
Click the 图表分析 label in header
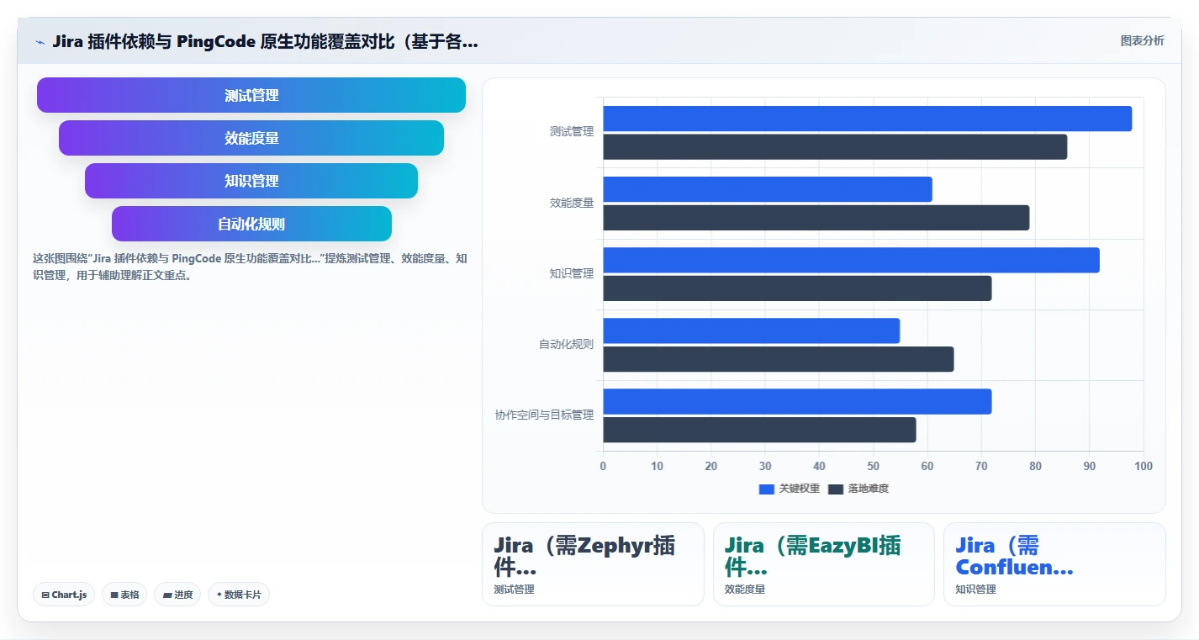[1142, 40]
